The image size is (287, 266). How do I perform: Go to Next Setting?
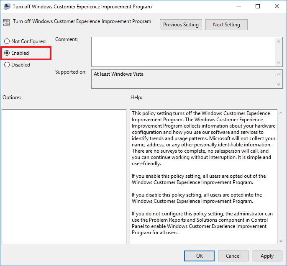pos(226,25)
